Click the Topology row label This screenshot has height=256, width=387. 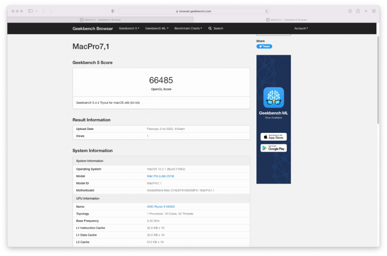(x=82, y=214)
